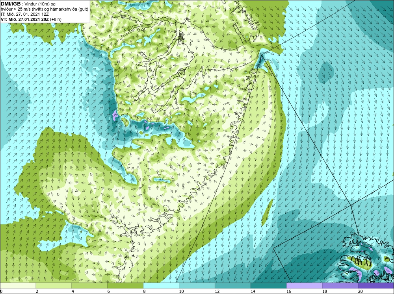Click the 12–14 m/s teal legend swatch
This screenshot has width=394, height=294.
click(x=233, y=285)
